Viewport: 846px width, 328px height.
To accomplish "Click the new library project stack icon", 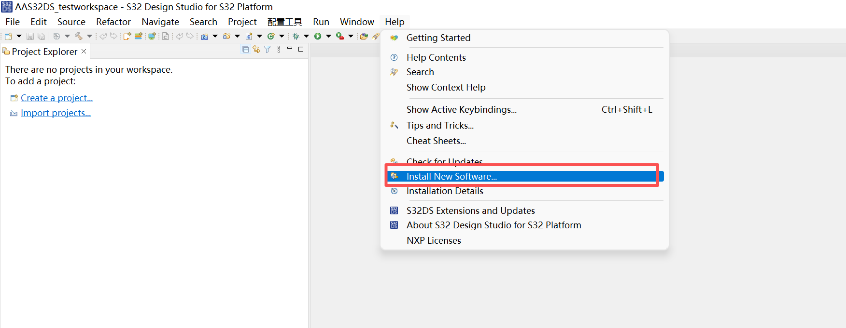I will click(x=138, y=36).
